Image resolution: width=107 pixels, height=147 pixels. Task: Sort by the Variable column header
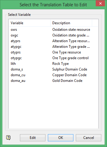[30, 23]
